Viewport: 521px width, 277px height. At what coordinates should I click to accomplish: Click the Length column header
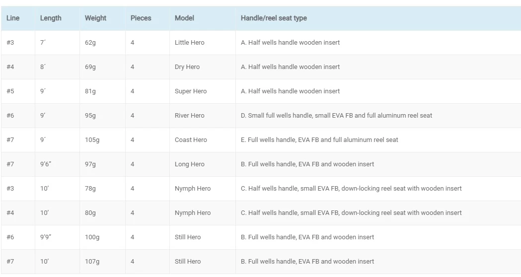point(51,18)
